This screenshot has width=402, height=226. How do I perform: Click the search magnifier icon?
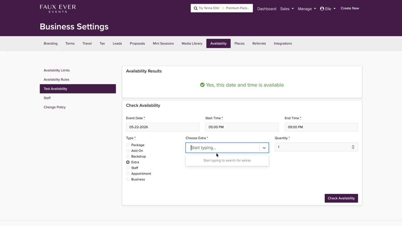196,8
